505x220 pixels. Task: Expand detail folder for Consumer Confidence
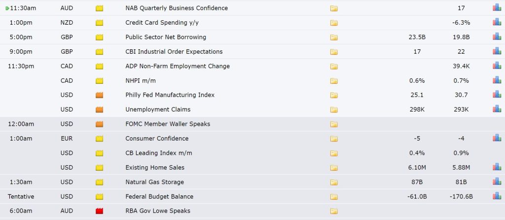coord(334,139)
